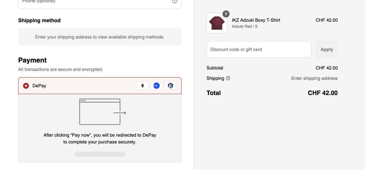
Task: Click the IKZ Adzuki Boxy T-Shirt product name
Action: (x=256, y=20)
